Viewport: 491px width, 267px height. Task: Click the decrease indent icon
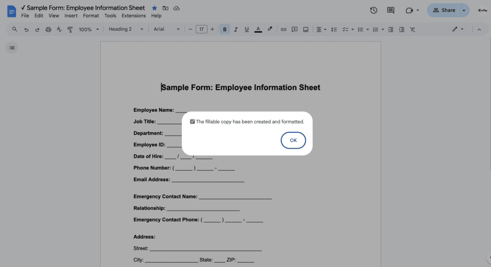coord(390,29)
